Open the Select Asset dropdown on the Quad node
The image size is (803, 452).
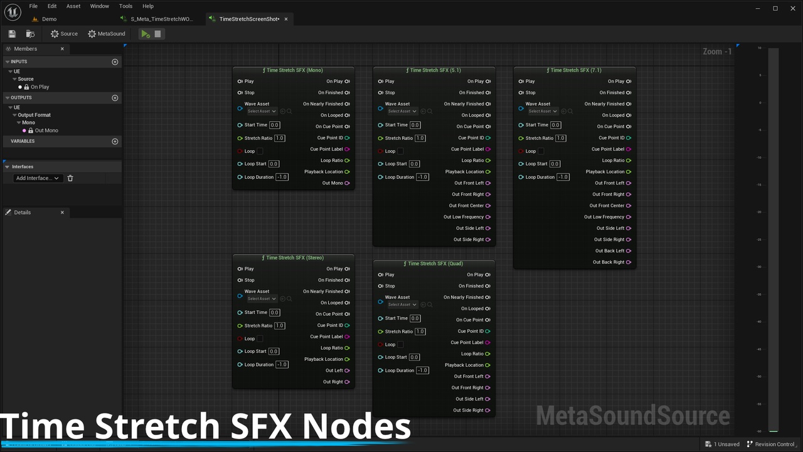(401, 304)
